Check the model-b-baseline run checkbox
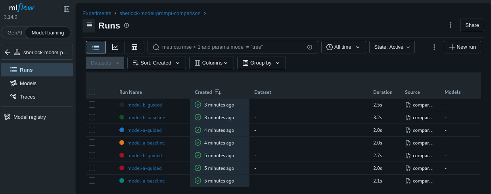This screenshot has width=491, height=194. pyautogui.click(x=92, y=117)
